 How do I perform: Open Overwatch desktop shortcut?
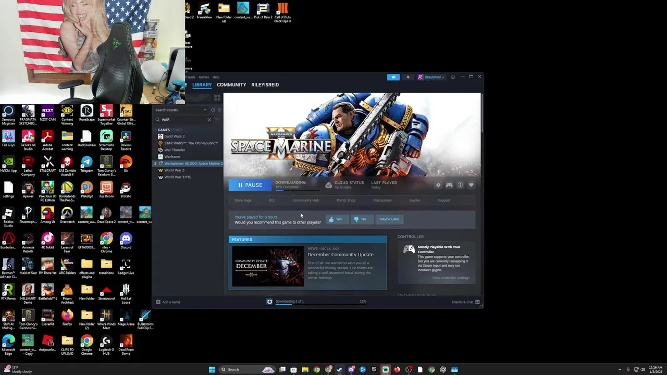pos(67,215)
